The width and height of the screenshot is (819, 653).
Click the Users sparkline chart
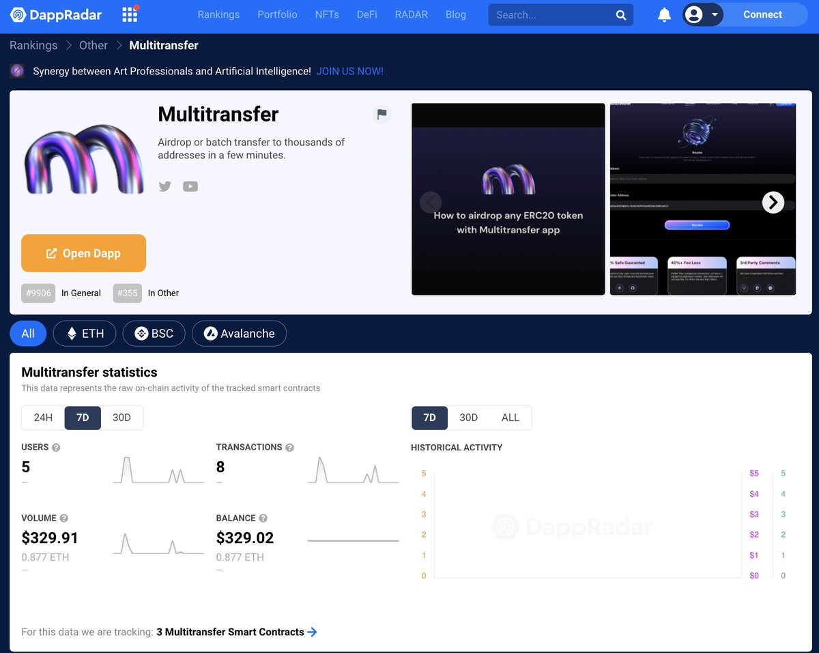point(158,470)
